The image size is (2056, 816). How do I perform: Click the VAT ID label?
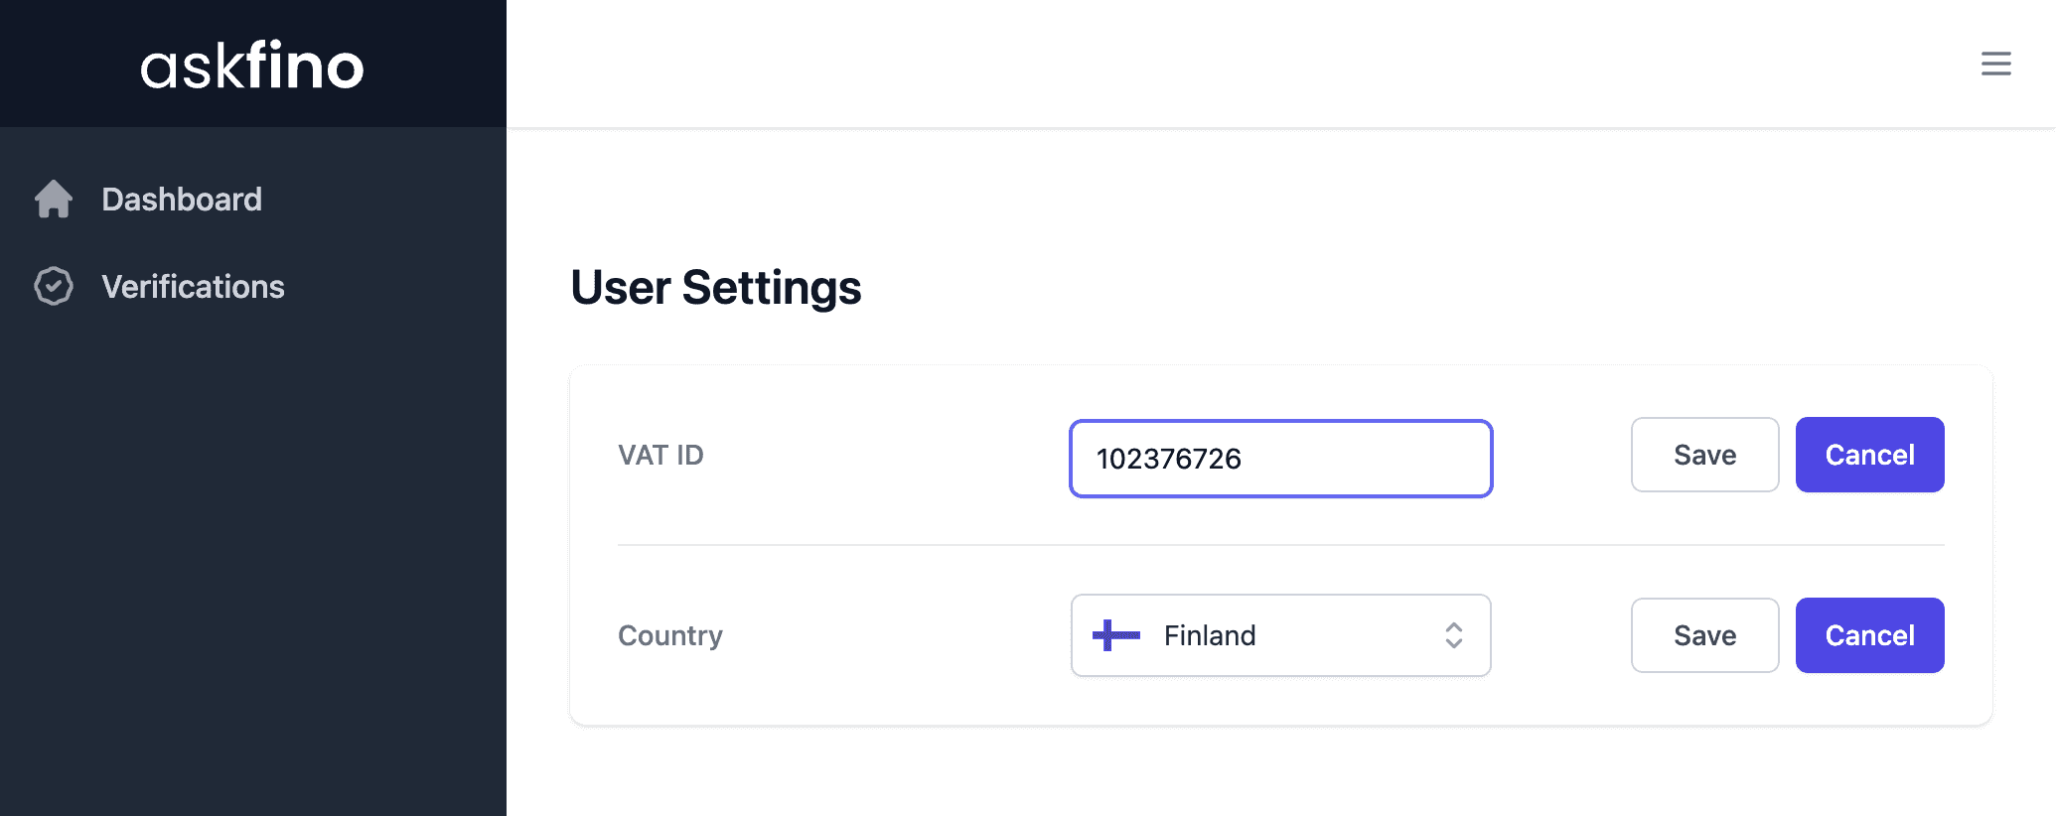coord(661,455)
